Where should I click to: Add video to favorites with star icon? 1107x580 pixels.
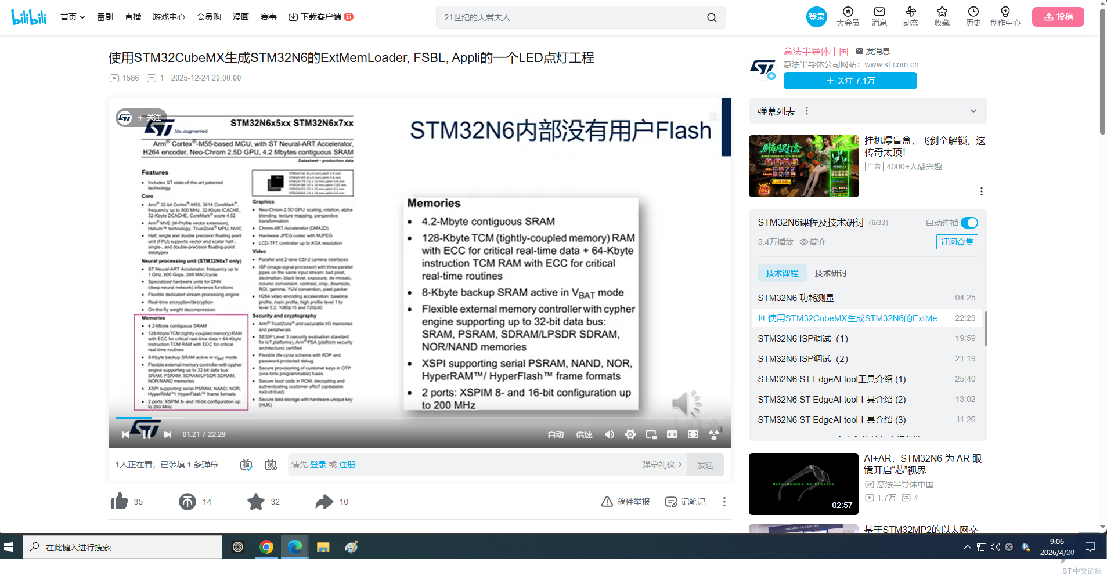click(x=255, y=502)
